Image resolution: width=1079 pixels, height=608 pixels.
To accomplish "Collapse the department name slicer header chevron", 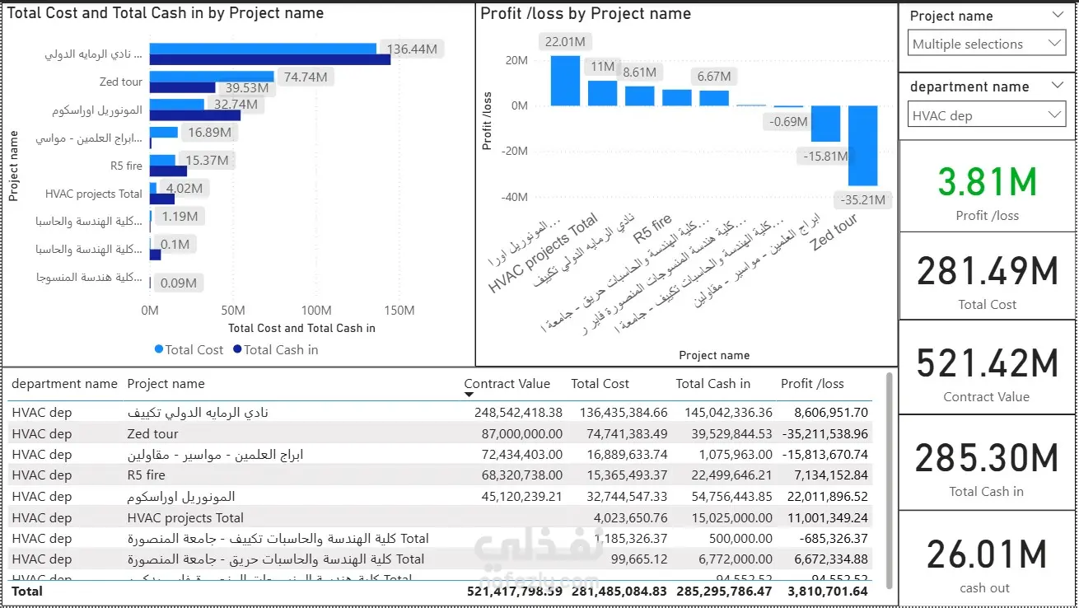I will click(x=1058, y=86).
